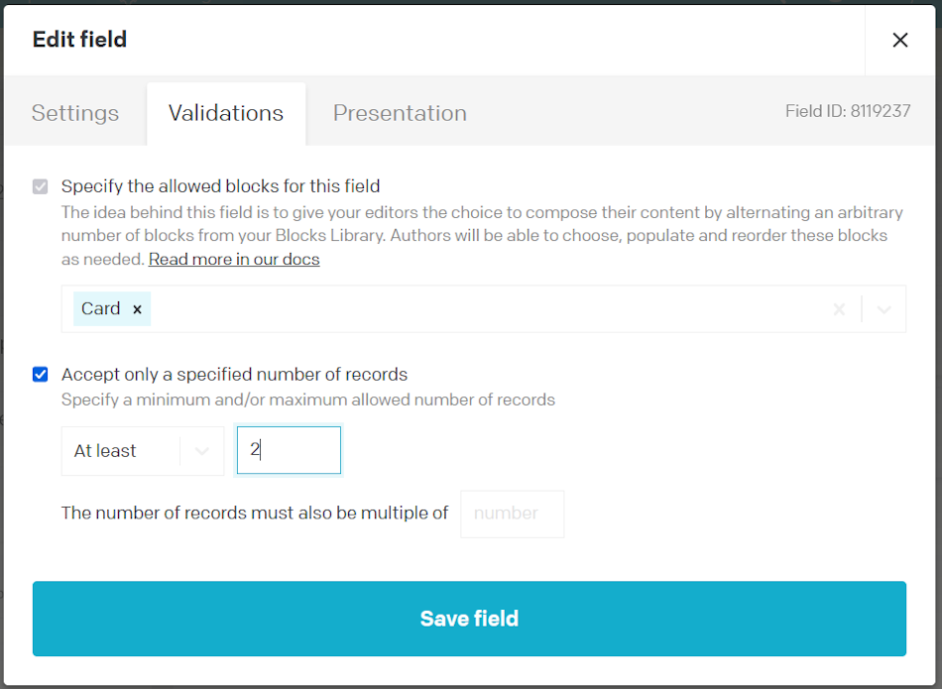The width and height of the screenshot is (942, 689).
Task: Click inside the blocks selection field
Action: tap(446, 308)
